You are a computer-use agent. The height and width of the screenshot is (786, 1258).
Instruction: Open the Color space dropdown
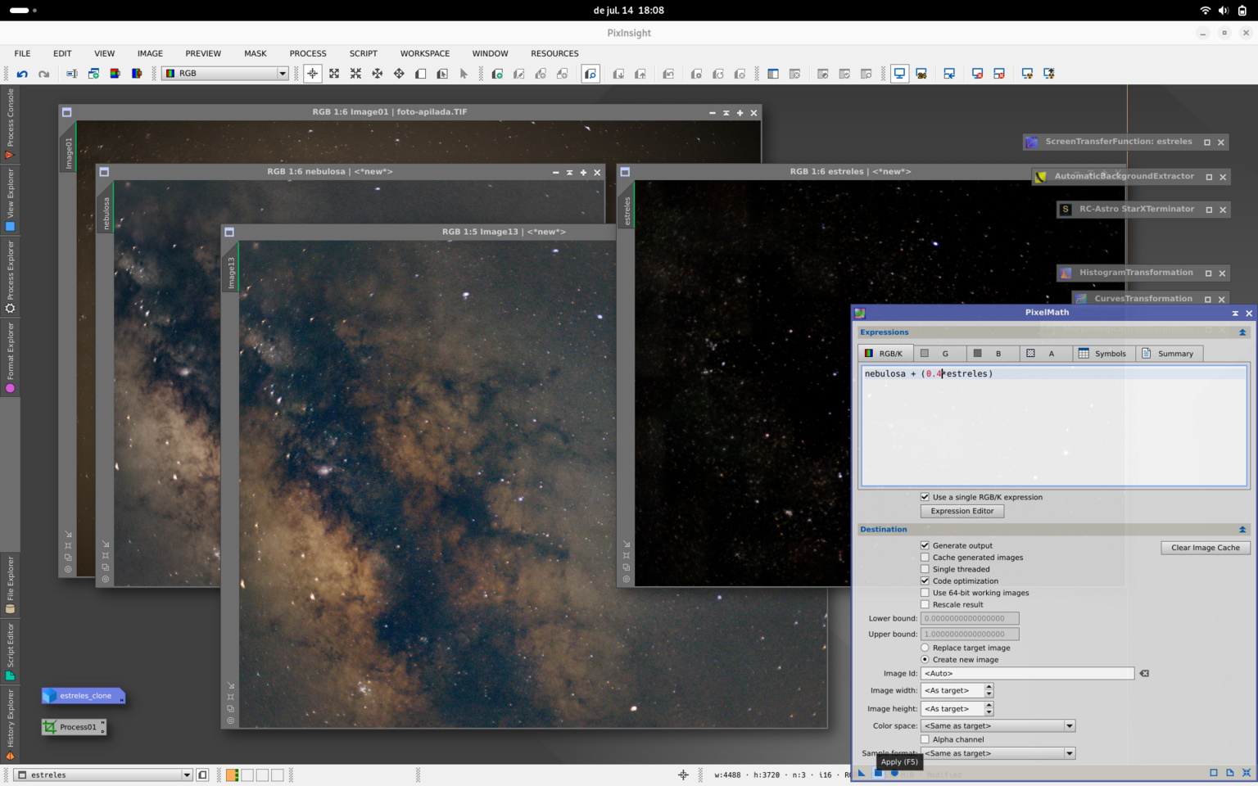(x=998, y=725)
